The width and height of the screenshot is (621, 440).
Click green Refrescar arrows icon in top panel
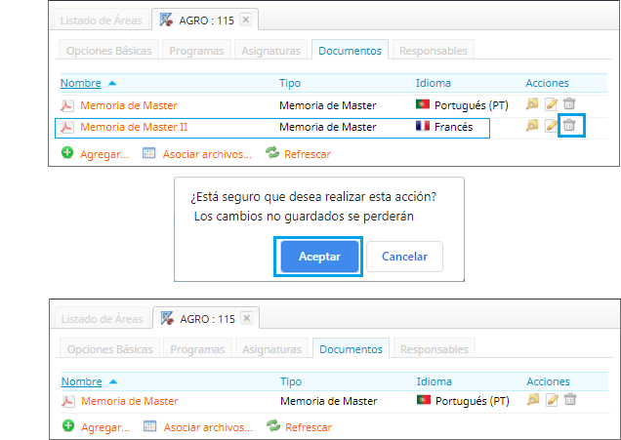(x=272, y=152)
